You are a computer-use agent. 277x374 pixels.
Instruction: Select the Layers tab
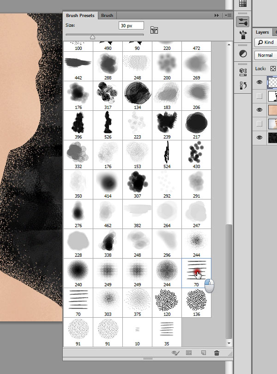point(262,32)
